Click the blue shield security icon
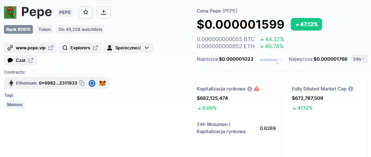 pyautogui.click(x=92, y=83)
